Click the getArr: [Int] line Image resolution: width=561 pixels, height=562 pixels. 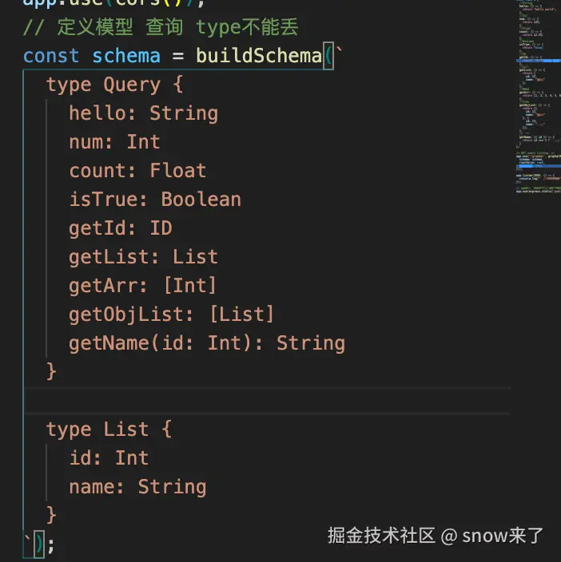(x=143, y=286)
